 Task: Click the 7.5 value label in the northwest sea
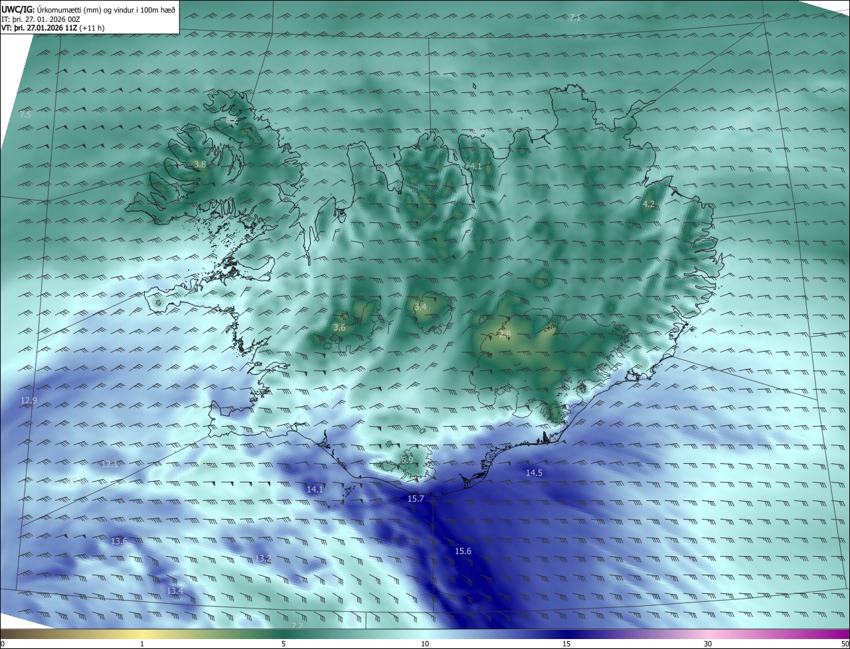tap(25, 115)
